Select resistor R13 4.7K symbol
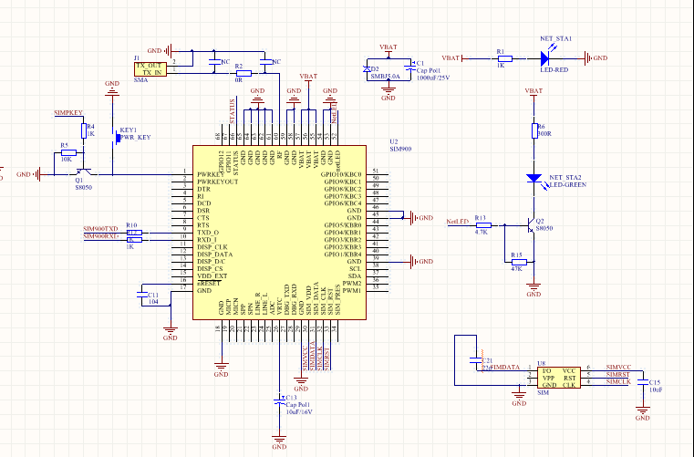The width and height of the screenshot is (694, 457). coord(483,225)
